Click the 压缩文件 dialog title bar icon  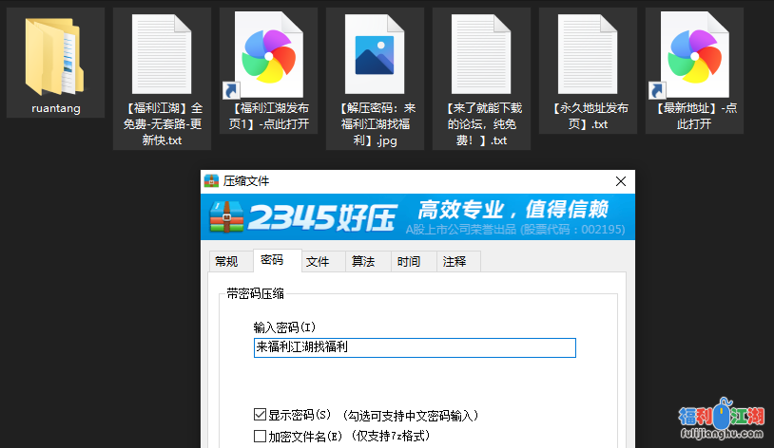pos(212,181)
